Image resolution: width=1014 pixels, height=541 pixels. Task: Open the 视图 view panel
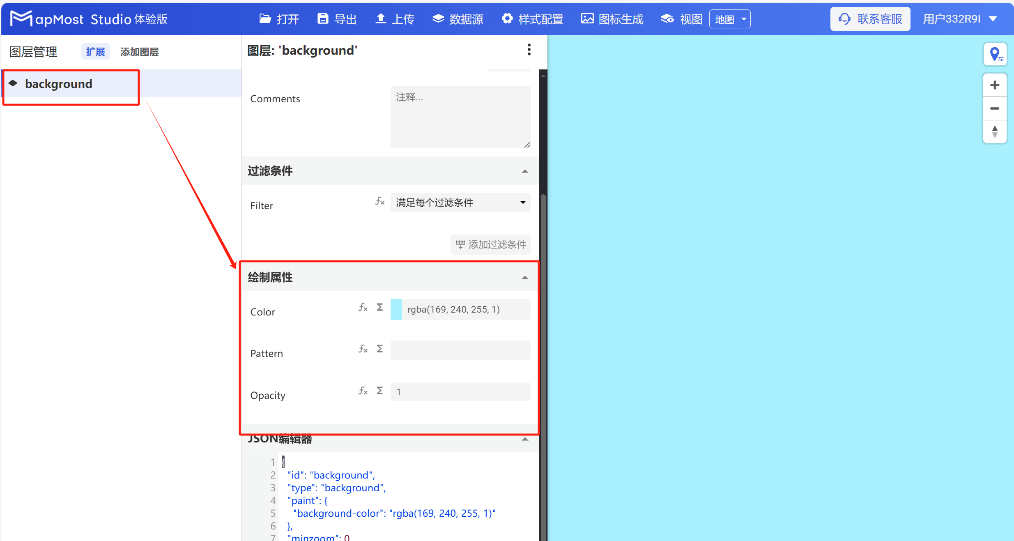point(681,19)
